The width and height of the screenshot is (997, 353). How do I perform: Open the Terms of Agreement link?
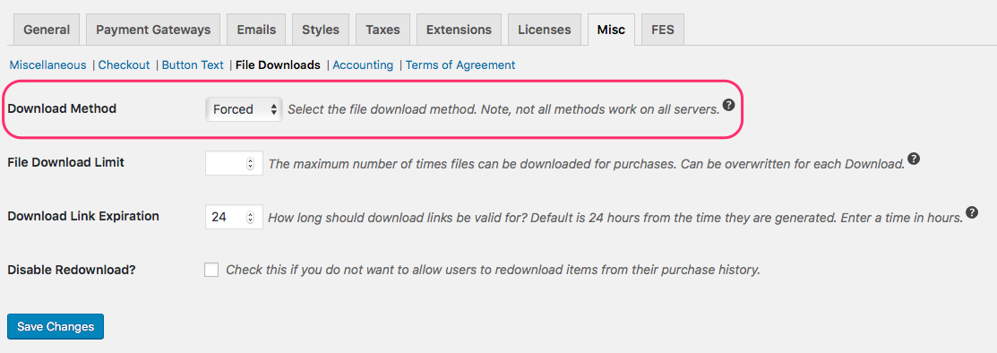click(460, 65)
